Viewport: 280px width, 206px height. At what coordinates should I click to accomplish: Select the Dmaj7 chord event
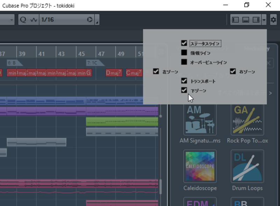click(x=114, y=73)
